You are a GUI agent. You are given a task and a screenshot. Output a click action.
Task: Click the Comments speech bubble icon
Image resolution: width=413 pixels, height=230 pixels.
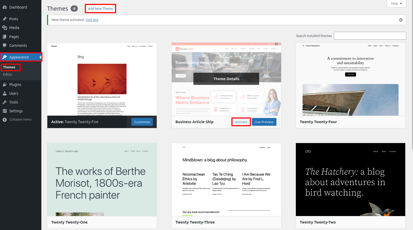point(5,46)
